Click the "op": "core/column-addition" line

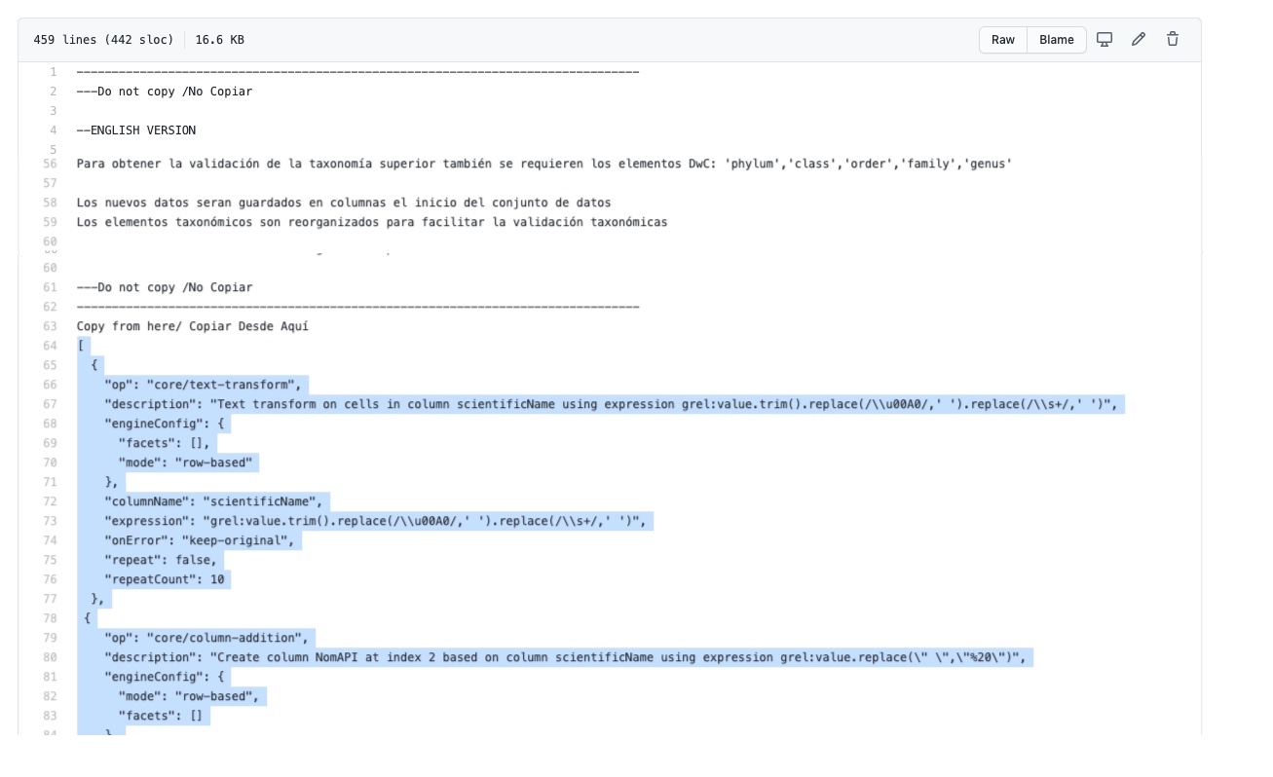click(x=206, y=638)
